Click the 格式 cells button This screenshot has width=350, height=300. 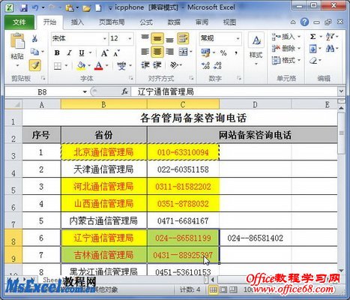286,60
